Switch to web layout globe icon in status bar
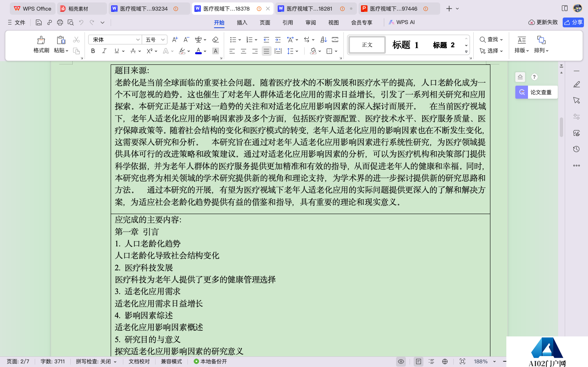The image size is (588, 367). (445, 361)
